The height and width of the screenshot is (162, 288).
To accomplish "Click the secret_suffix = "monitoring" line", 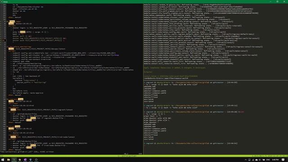I will 31,82.
